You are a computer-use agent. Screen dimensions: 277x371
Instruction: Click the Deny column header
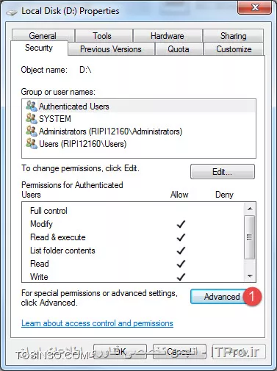(x=224, y=195)
